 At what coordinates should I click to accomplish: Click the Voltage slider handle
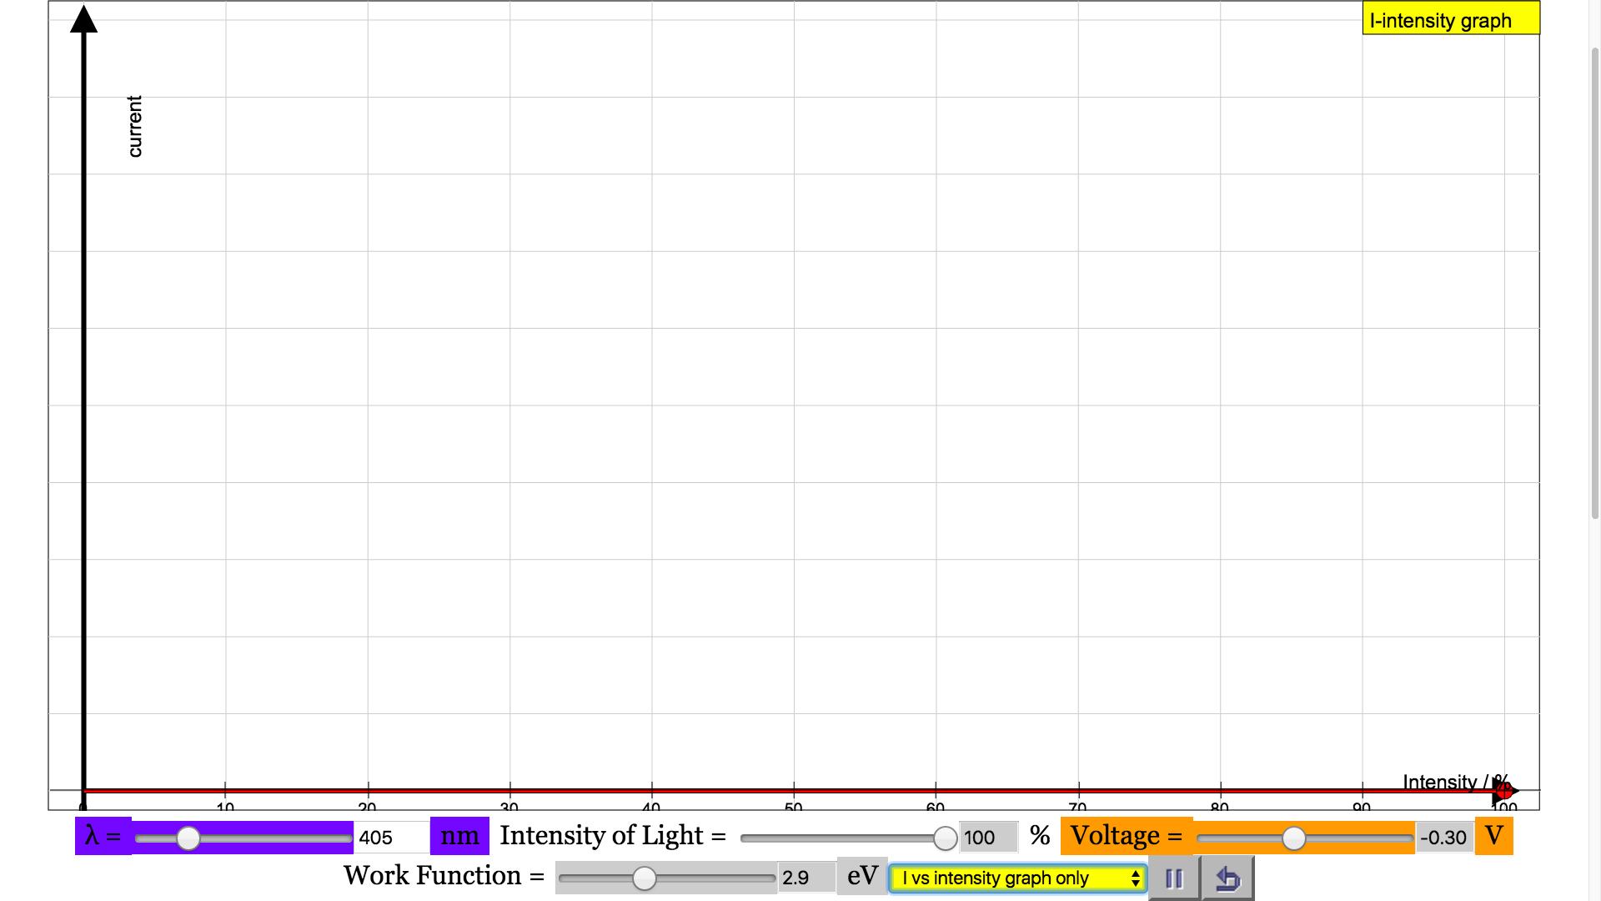click(1293, 838)
